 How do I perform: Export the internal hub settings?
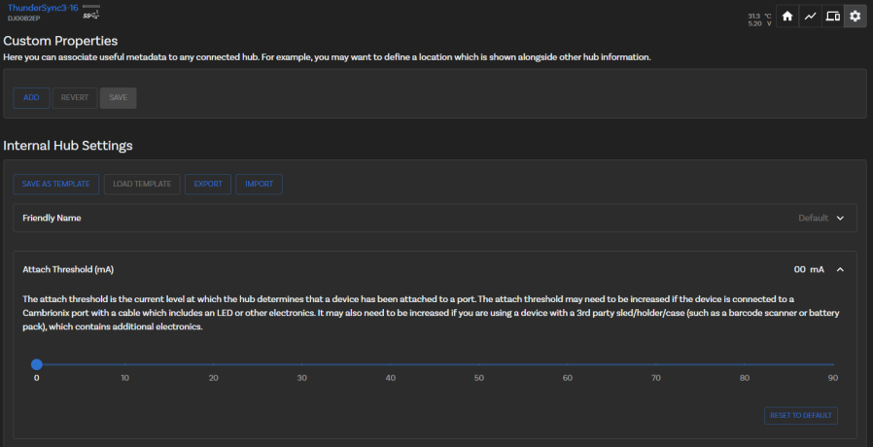[x=208, y=185]
